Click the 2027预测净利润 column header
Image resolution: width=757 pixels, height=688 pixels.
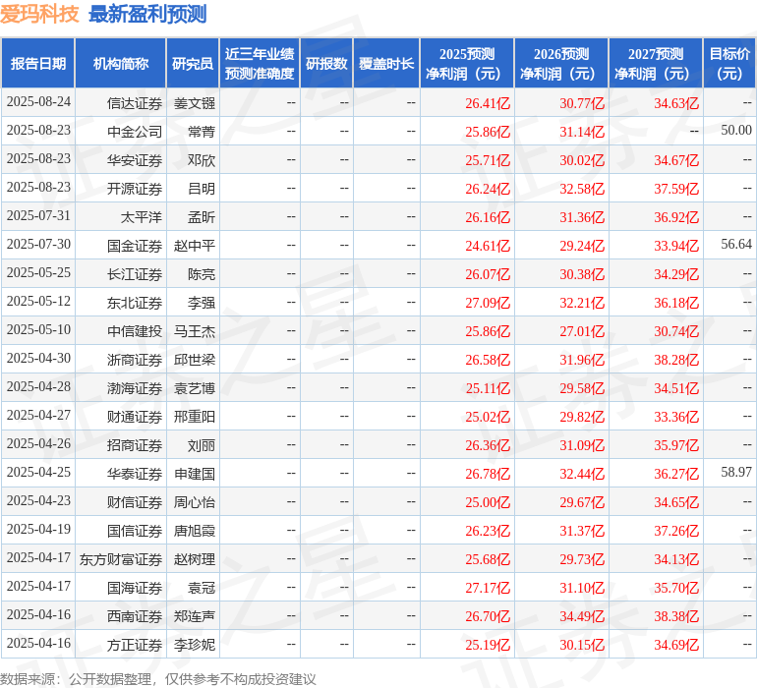click(656, 63)
